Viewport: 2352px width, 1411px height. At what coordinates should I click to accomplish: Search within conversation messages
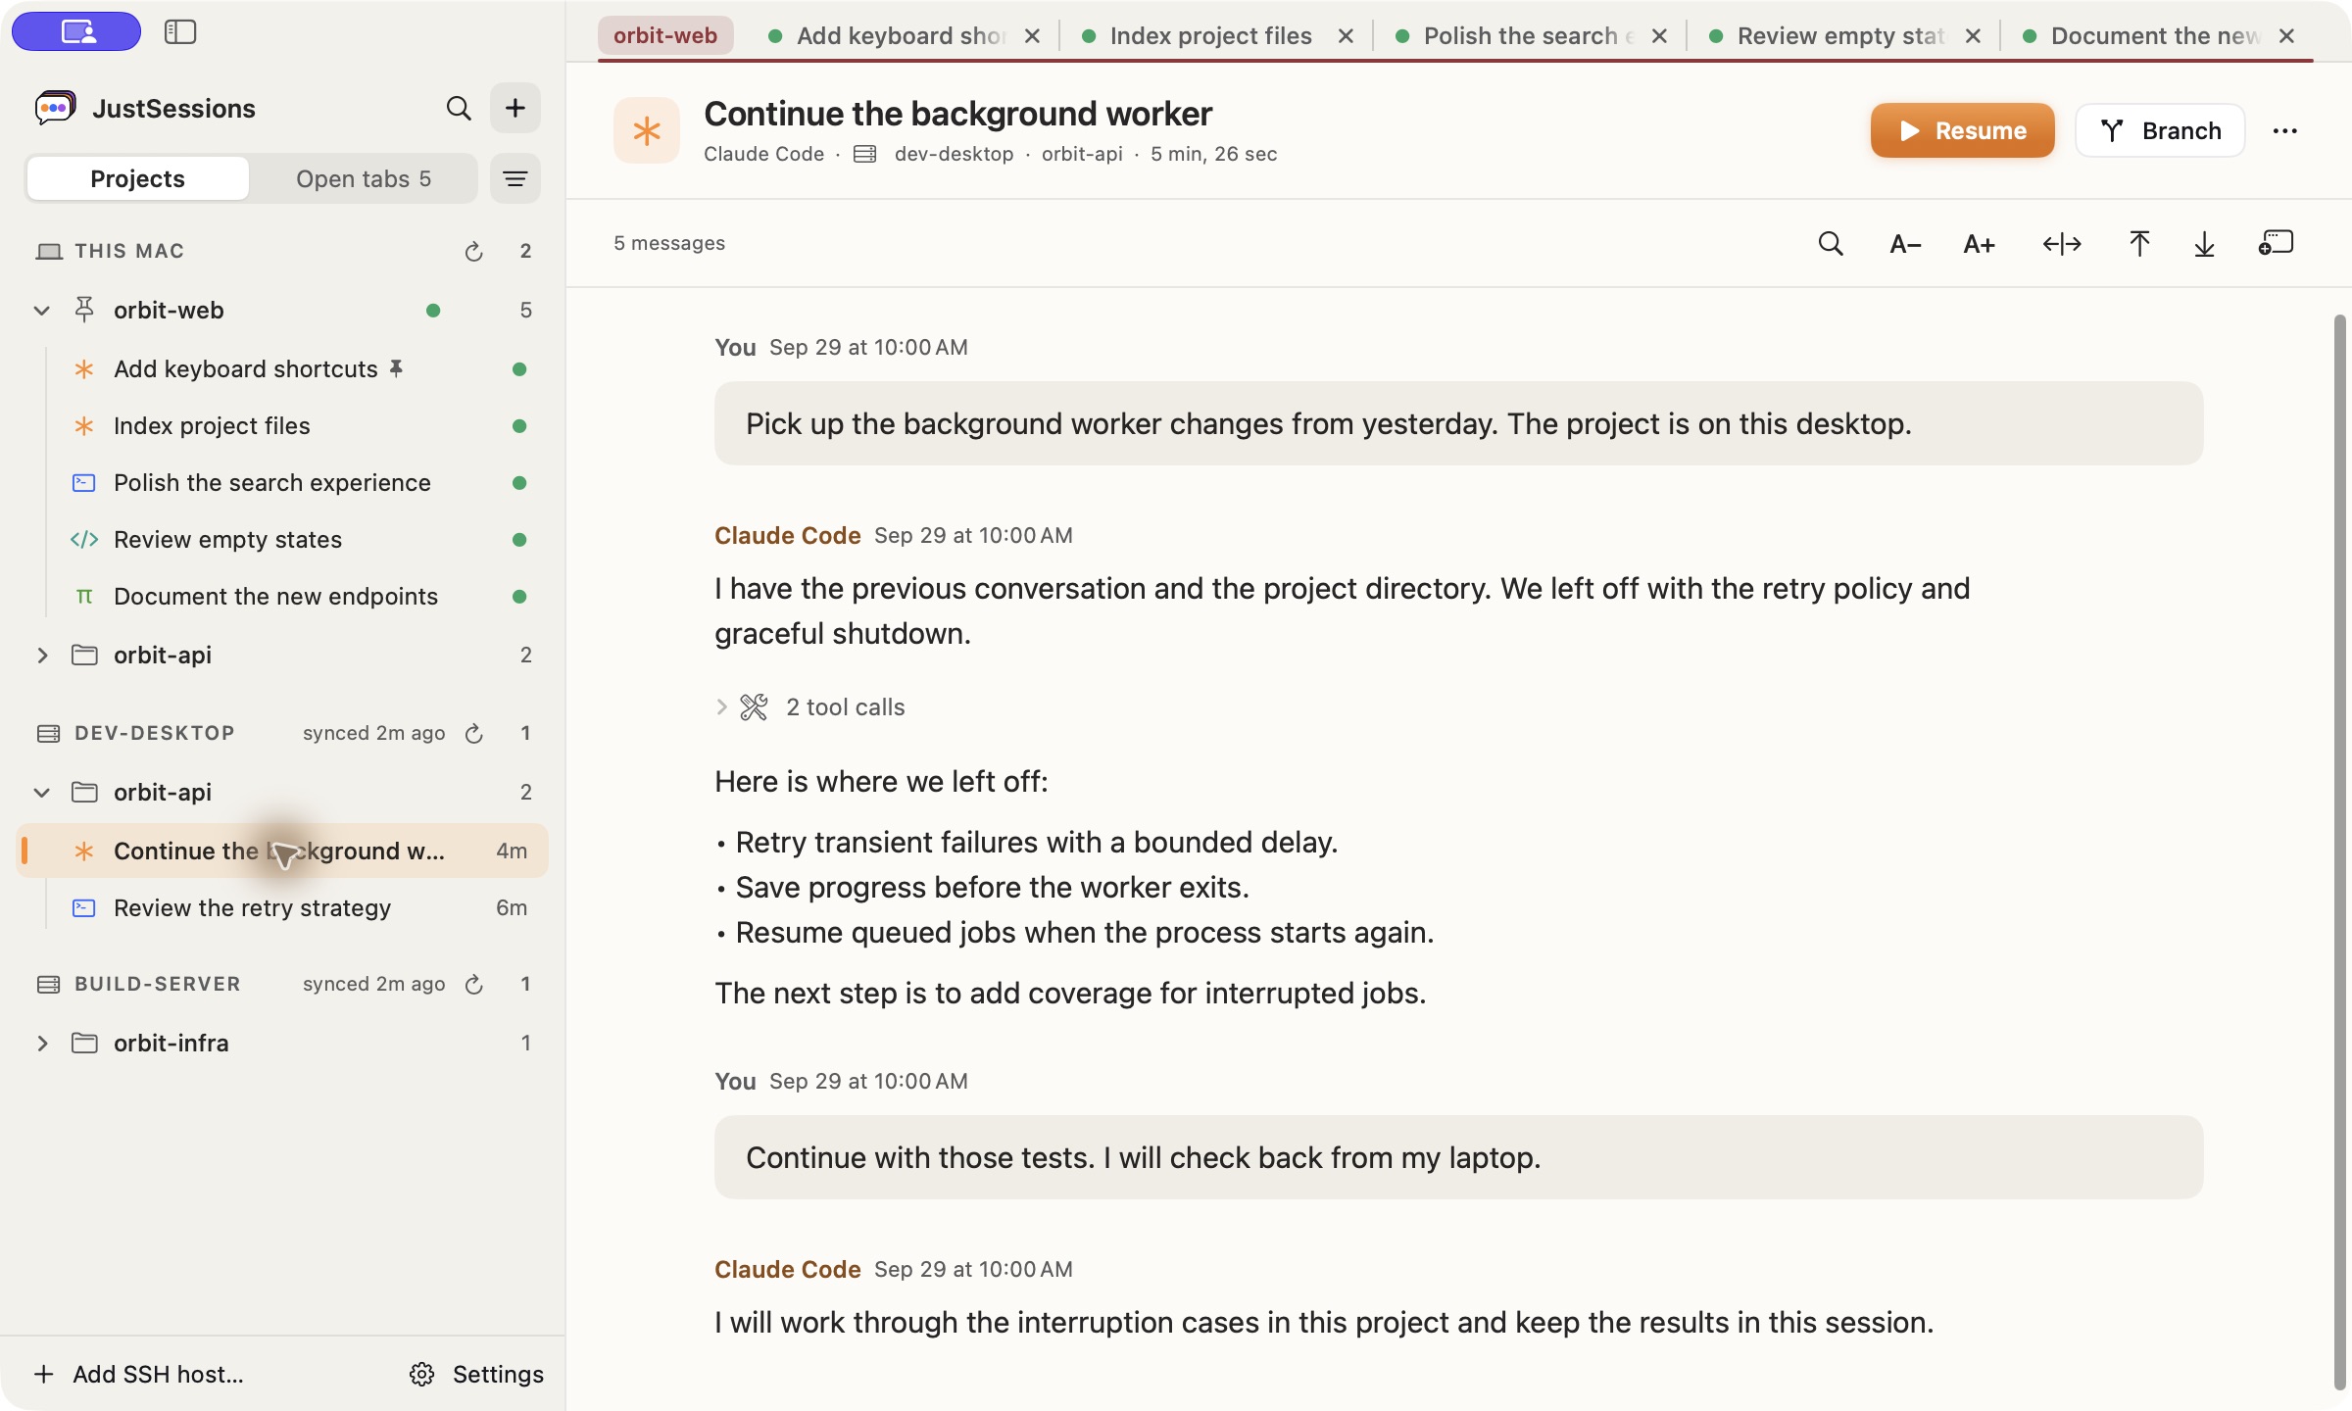pyautogui.click(x=1831, y=244)
